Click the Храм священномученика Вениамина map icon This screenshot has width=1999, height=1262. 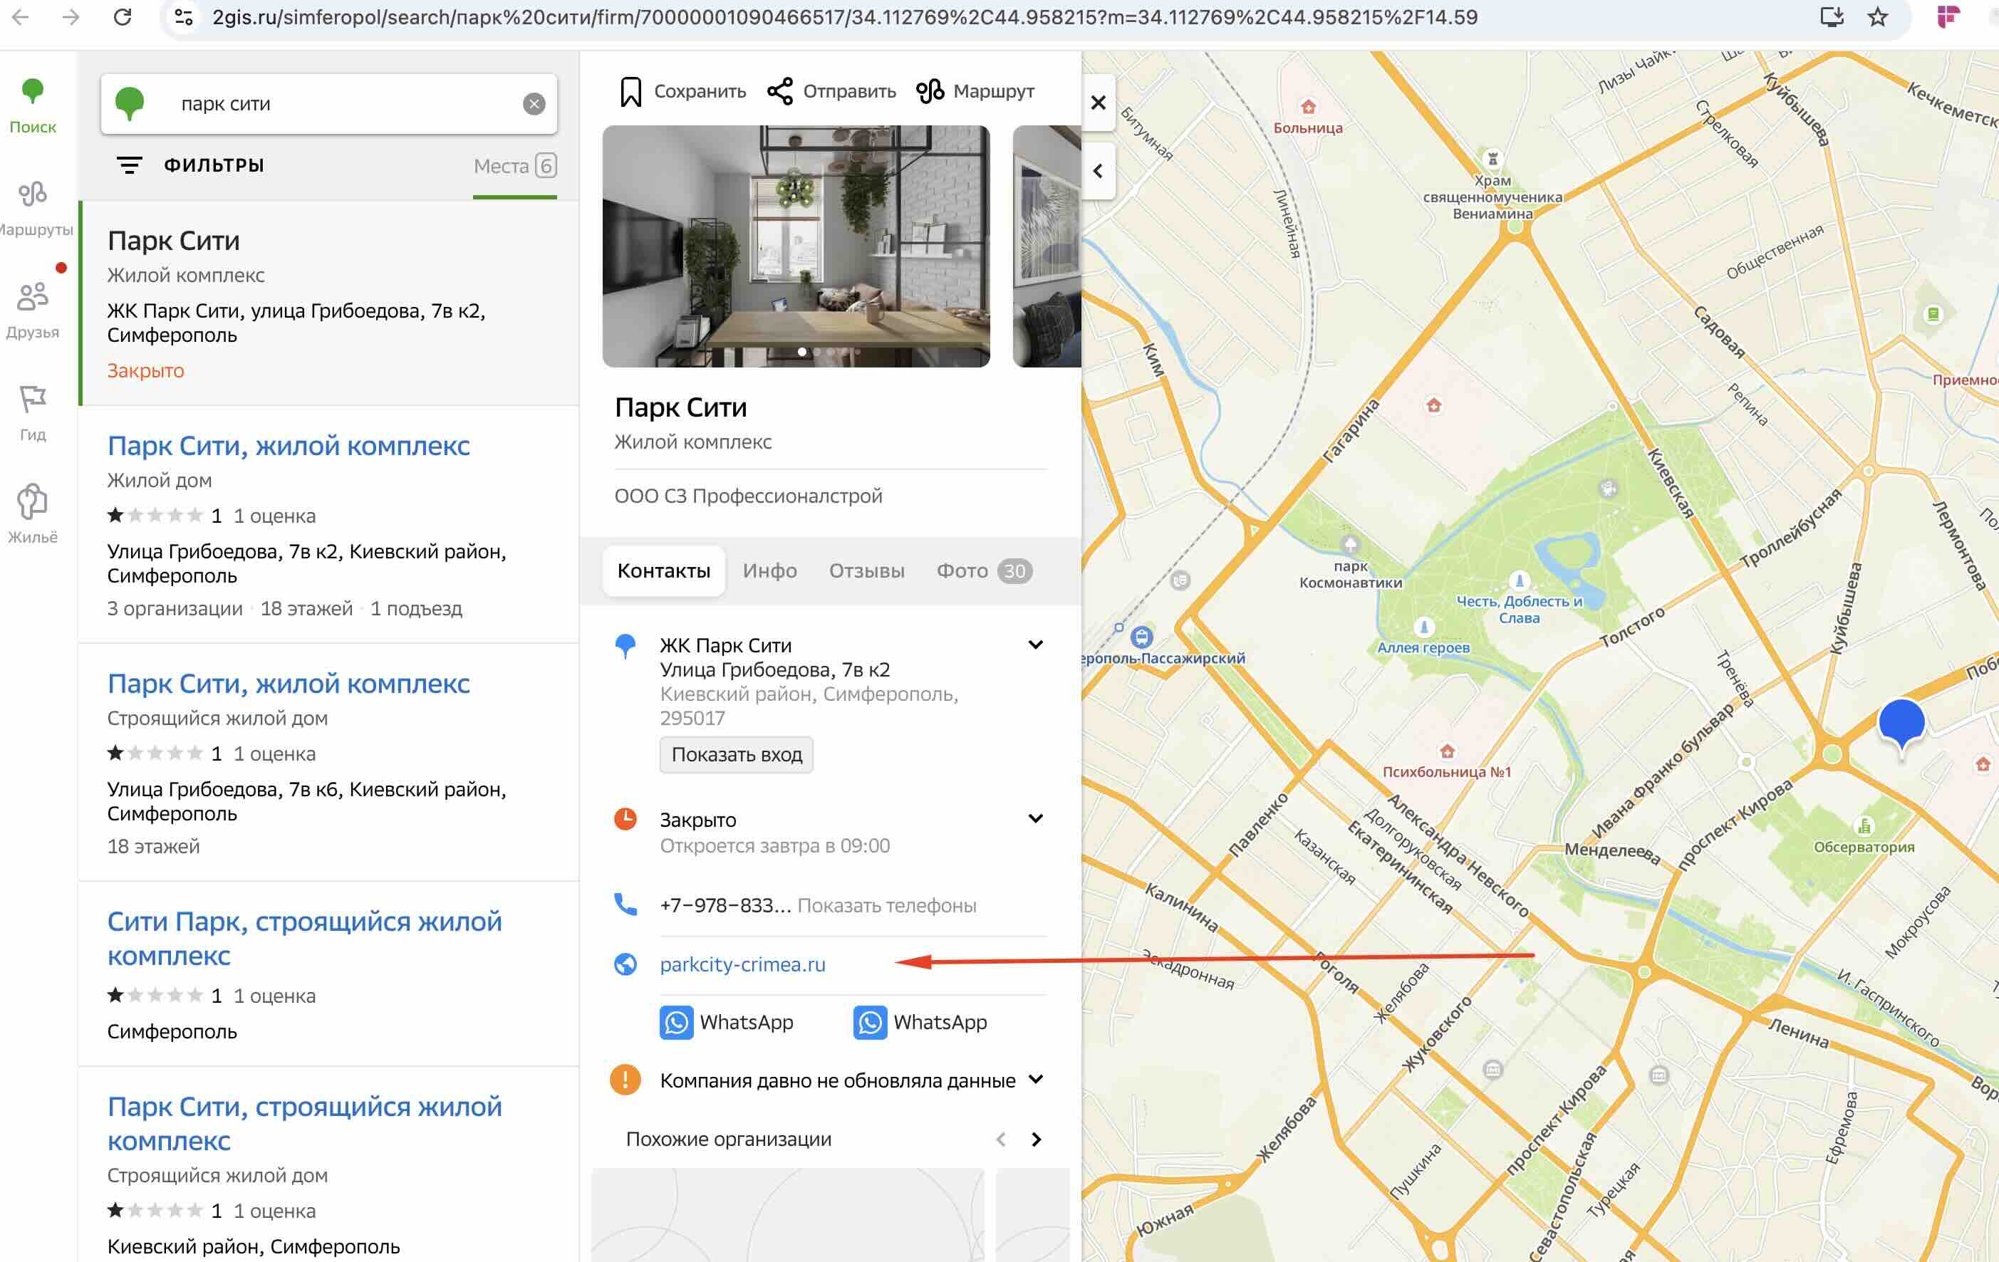point(1492,160)
